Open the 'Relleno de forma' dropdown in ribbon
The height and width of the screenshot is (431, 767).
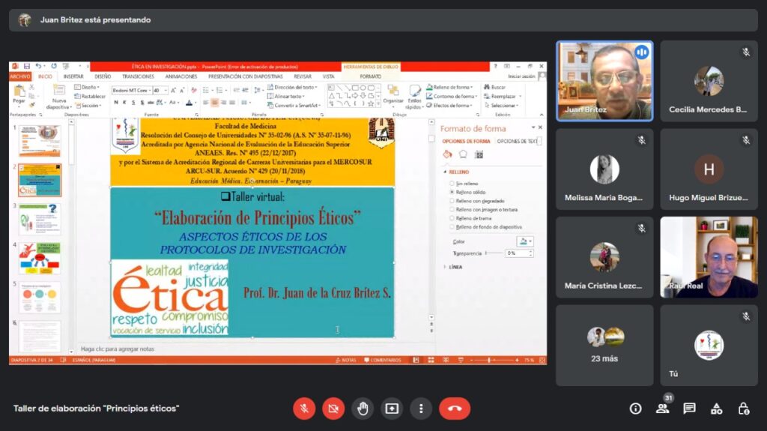(452, 87)
